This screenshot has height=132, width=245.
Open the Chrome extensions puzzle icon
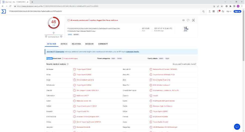point(230,6)
